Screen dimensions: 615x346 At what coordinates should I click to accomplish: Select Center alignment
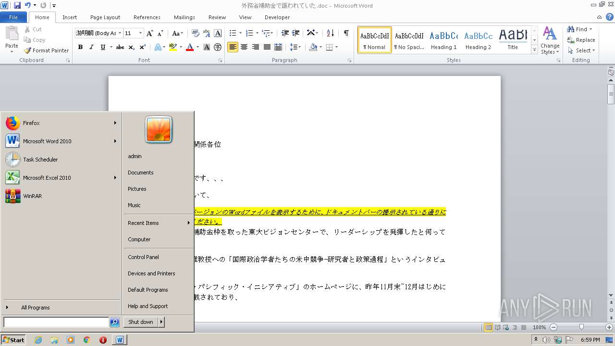click(x=244, y=47)
